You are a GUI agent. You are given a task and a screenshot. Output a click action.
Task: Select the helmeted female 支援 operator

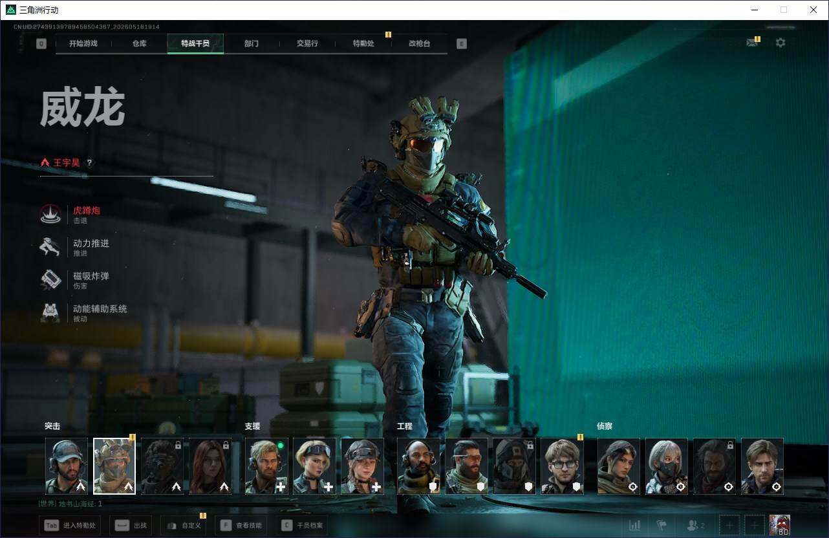(x=362, y=466)
